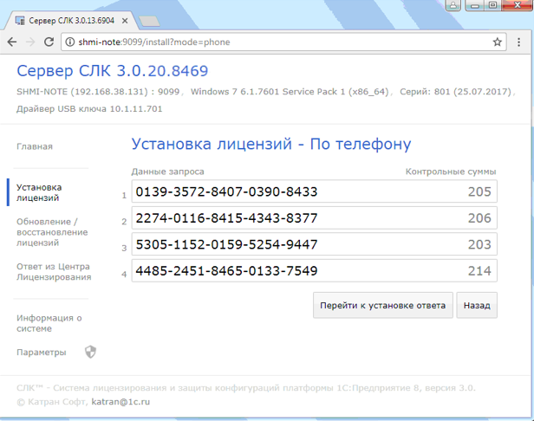Viewport: 534px width, 421px height.
Task: Reload the page with the refresh icon
Action: click(x=49, y=42)
